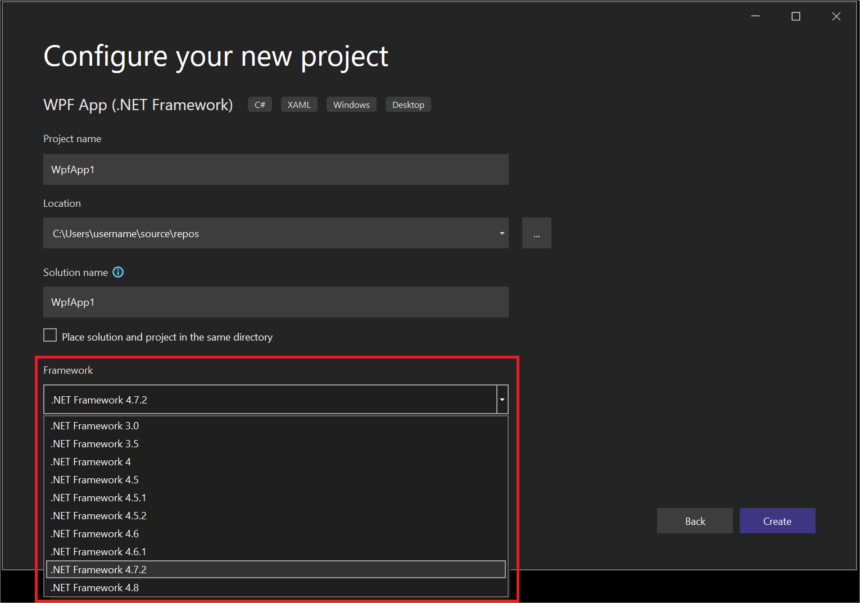Browse for location with ellipsis button

pyautogui.click(x=537, y=233)
